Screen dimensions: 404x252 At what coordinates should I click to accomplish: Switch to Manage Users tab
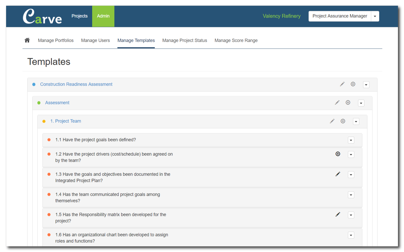95,40
